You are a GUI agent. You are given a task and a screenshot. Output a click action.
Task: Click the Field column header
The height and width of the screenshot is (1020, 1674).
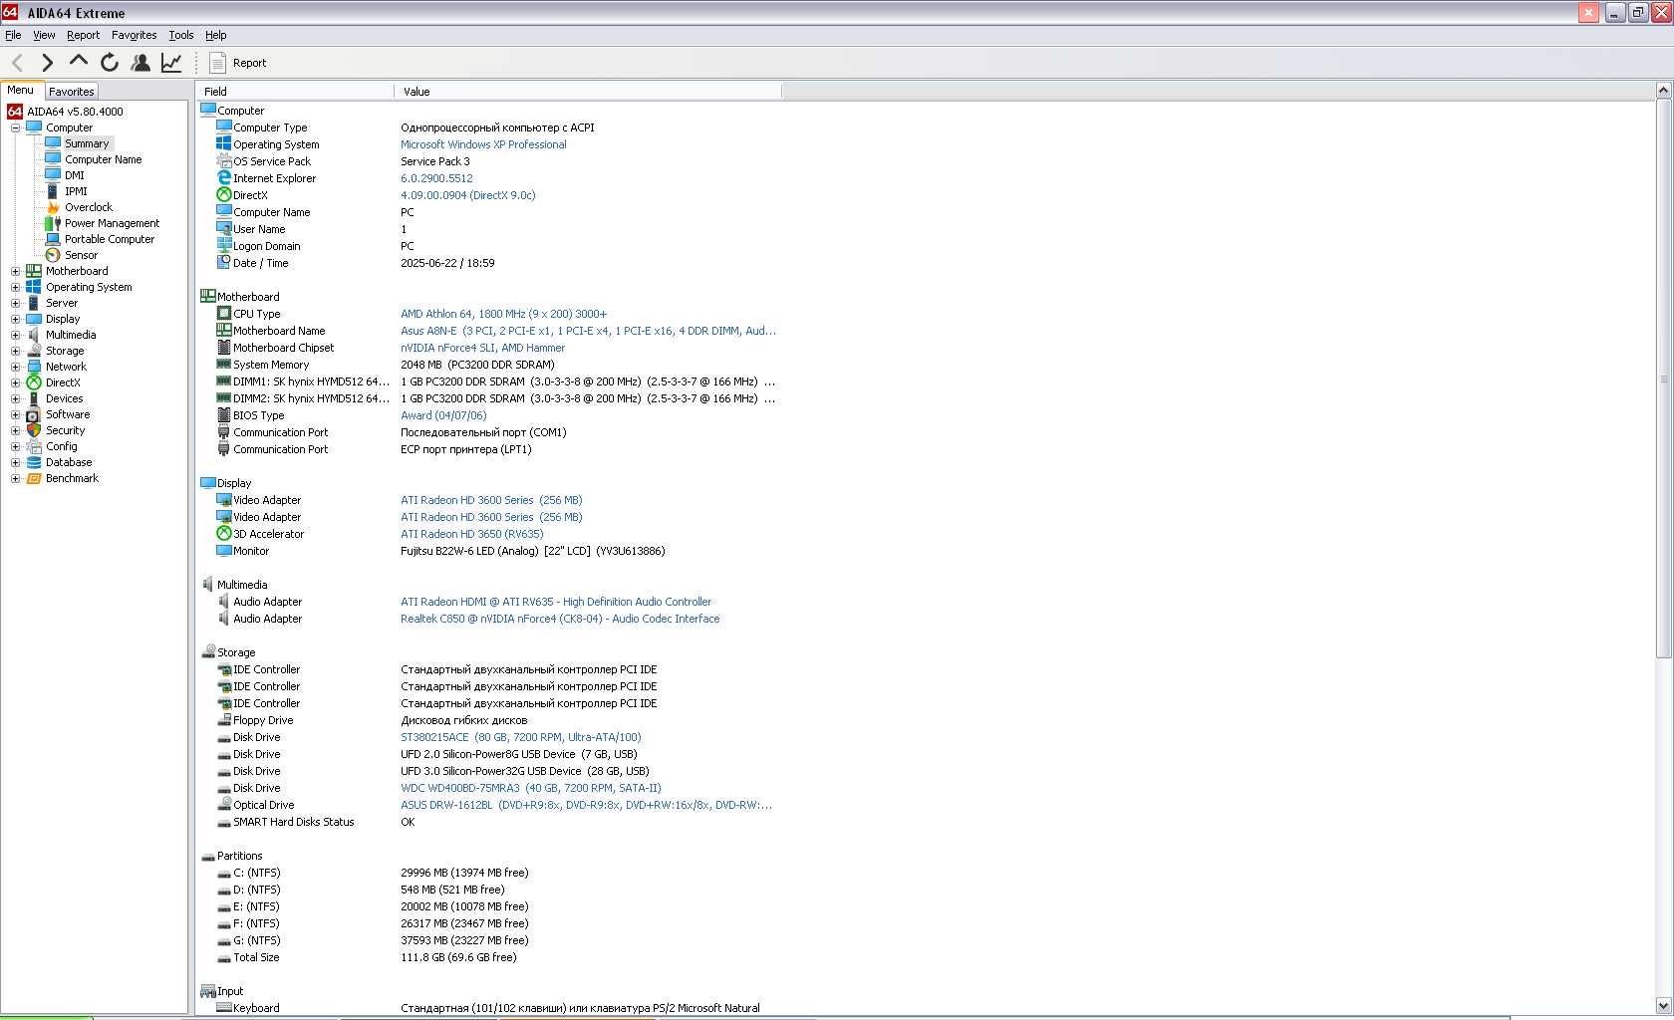tap(296, 91)
